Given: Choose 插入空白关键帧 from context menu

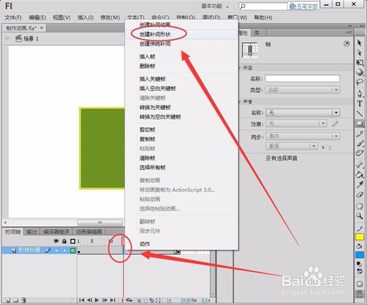Looking at the screenshot, I should (181, 88).
